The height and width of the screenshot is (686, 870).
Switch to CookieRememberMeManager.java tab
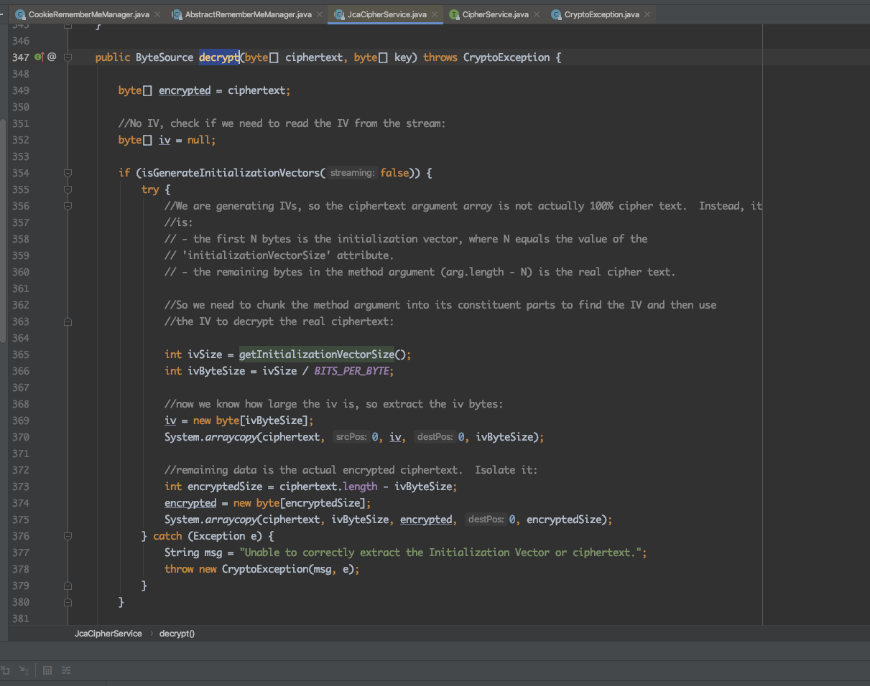click(x=88, y=14)
